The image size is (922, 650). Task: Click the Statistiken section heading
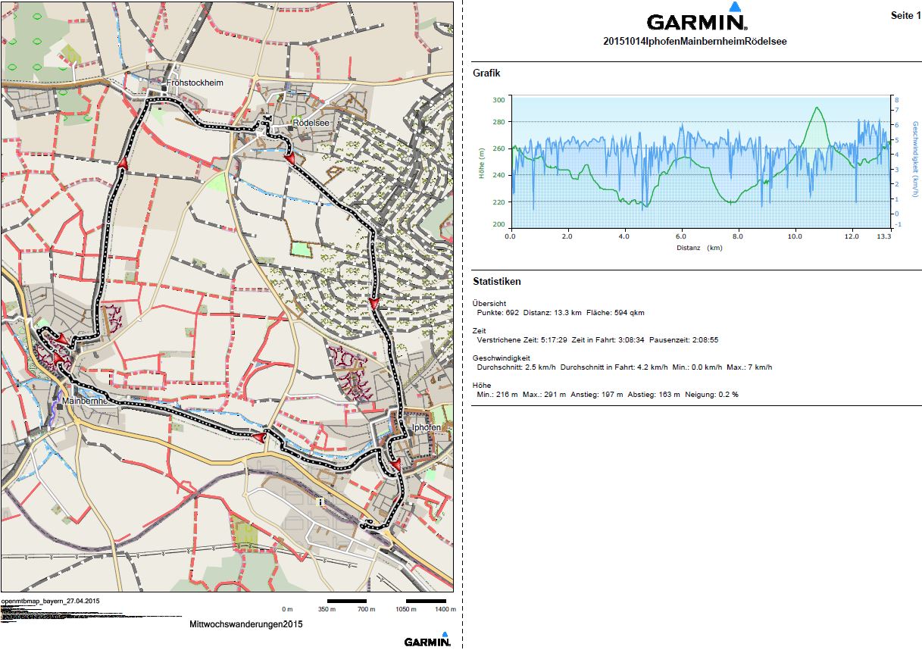tap(496, 282)
